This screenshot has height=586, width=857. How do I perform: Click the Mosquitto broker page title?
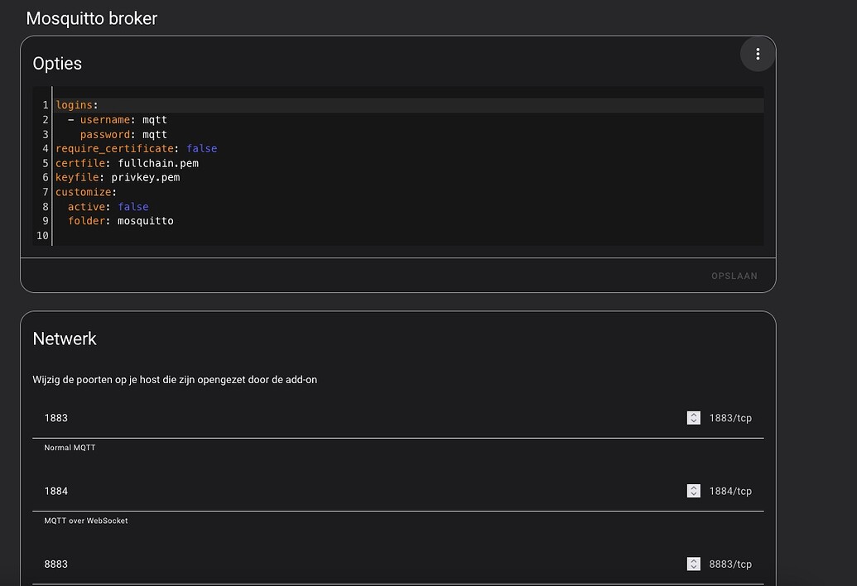point(91,18)
